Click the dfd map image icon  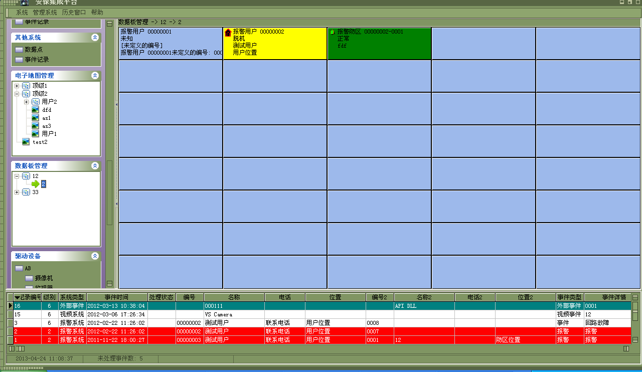point(35,110)
